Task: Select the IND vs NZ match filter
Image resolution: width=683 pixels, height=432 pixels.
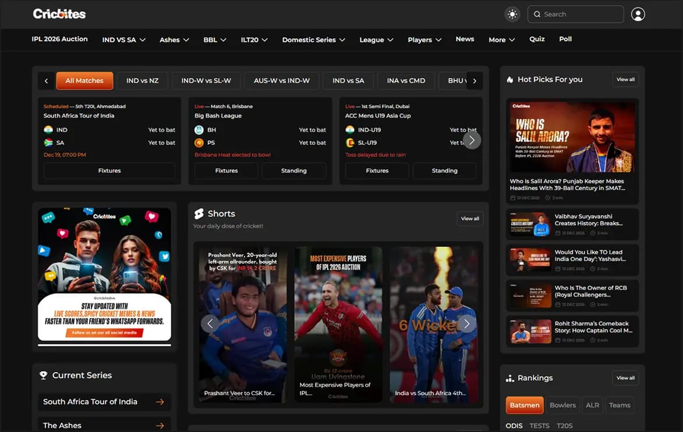Action: (x=142, y=81)
